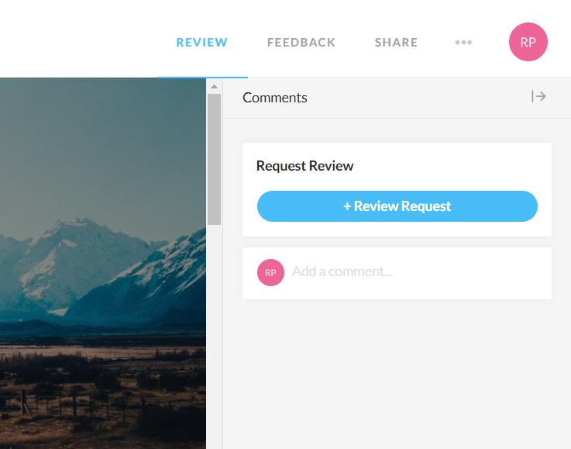Image resolution: width=571 pixels, height=449 pixels.
Task: Open the FEEDBACK tab
Action: click(301, 43)
